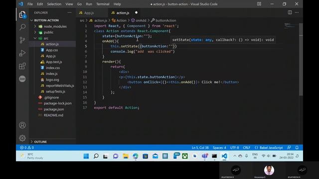319x179 pixels.
Task: Open the Accounts menu in activity bar
Action: tap(22, 125)
